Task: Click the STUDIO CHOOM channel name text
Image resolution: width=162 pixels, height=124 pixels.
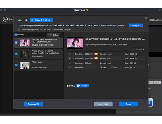Action: [43, 45]
